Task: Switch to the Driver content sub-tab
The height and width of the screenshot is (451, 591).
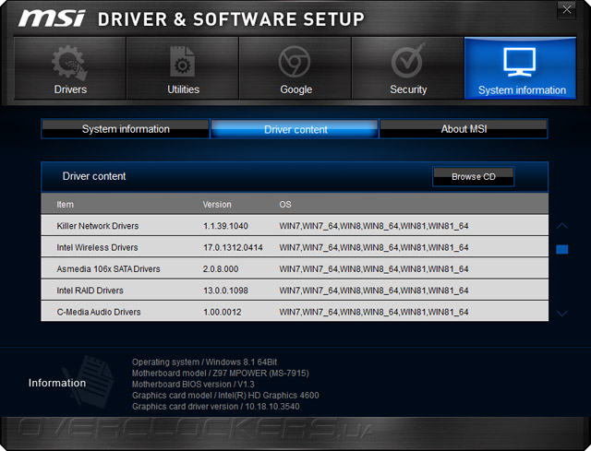Action: tap(295, 129)
